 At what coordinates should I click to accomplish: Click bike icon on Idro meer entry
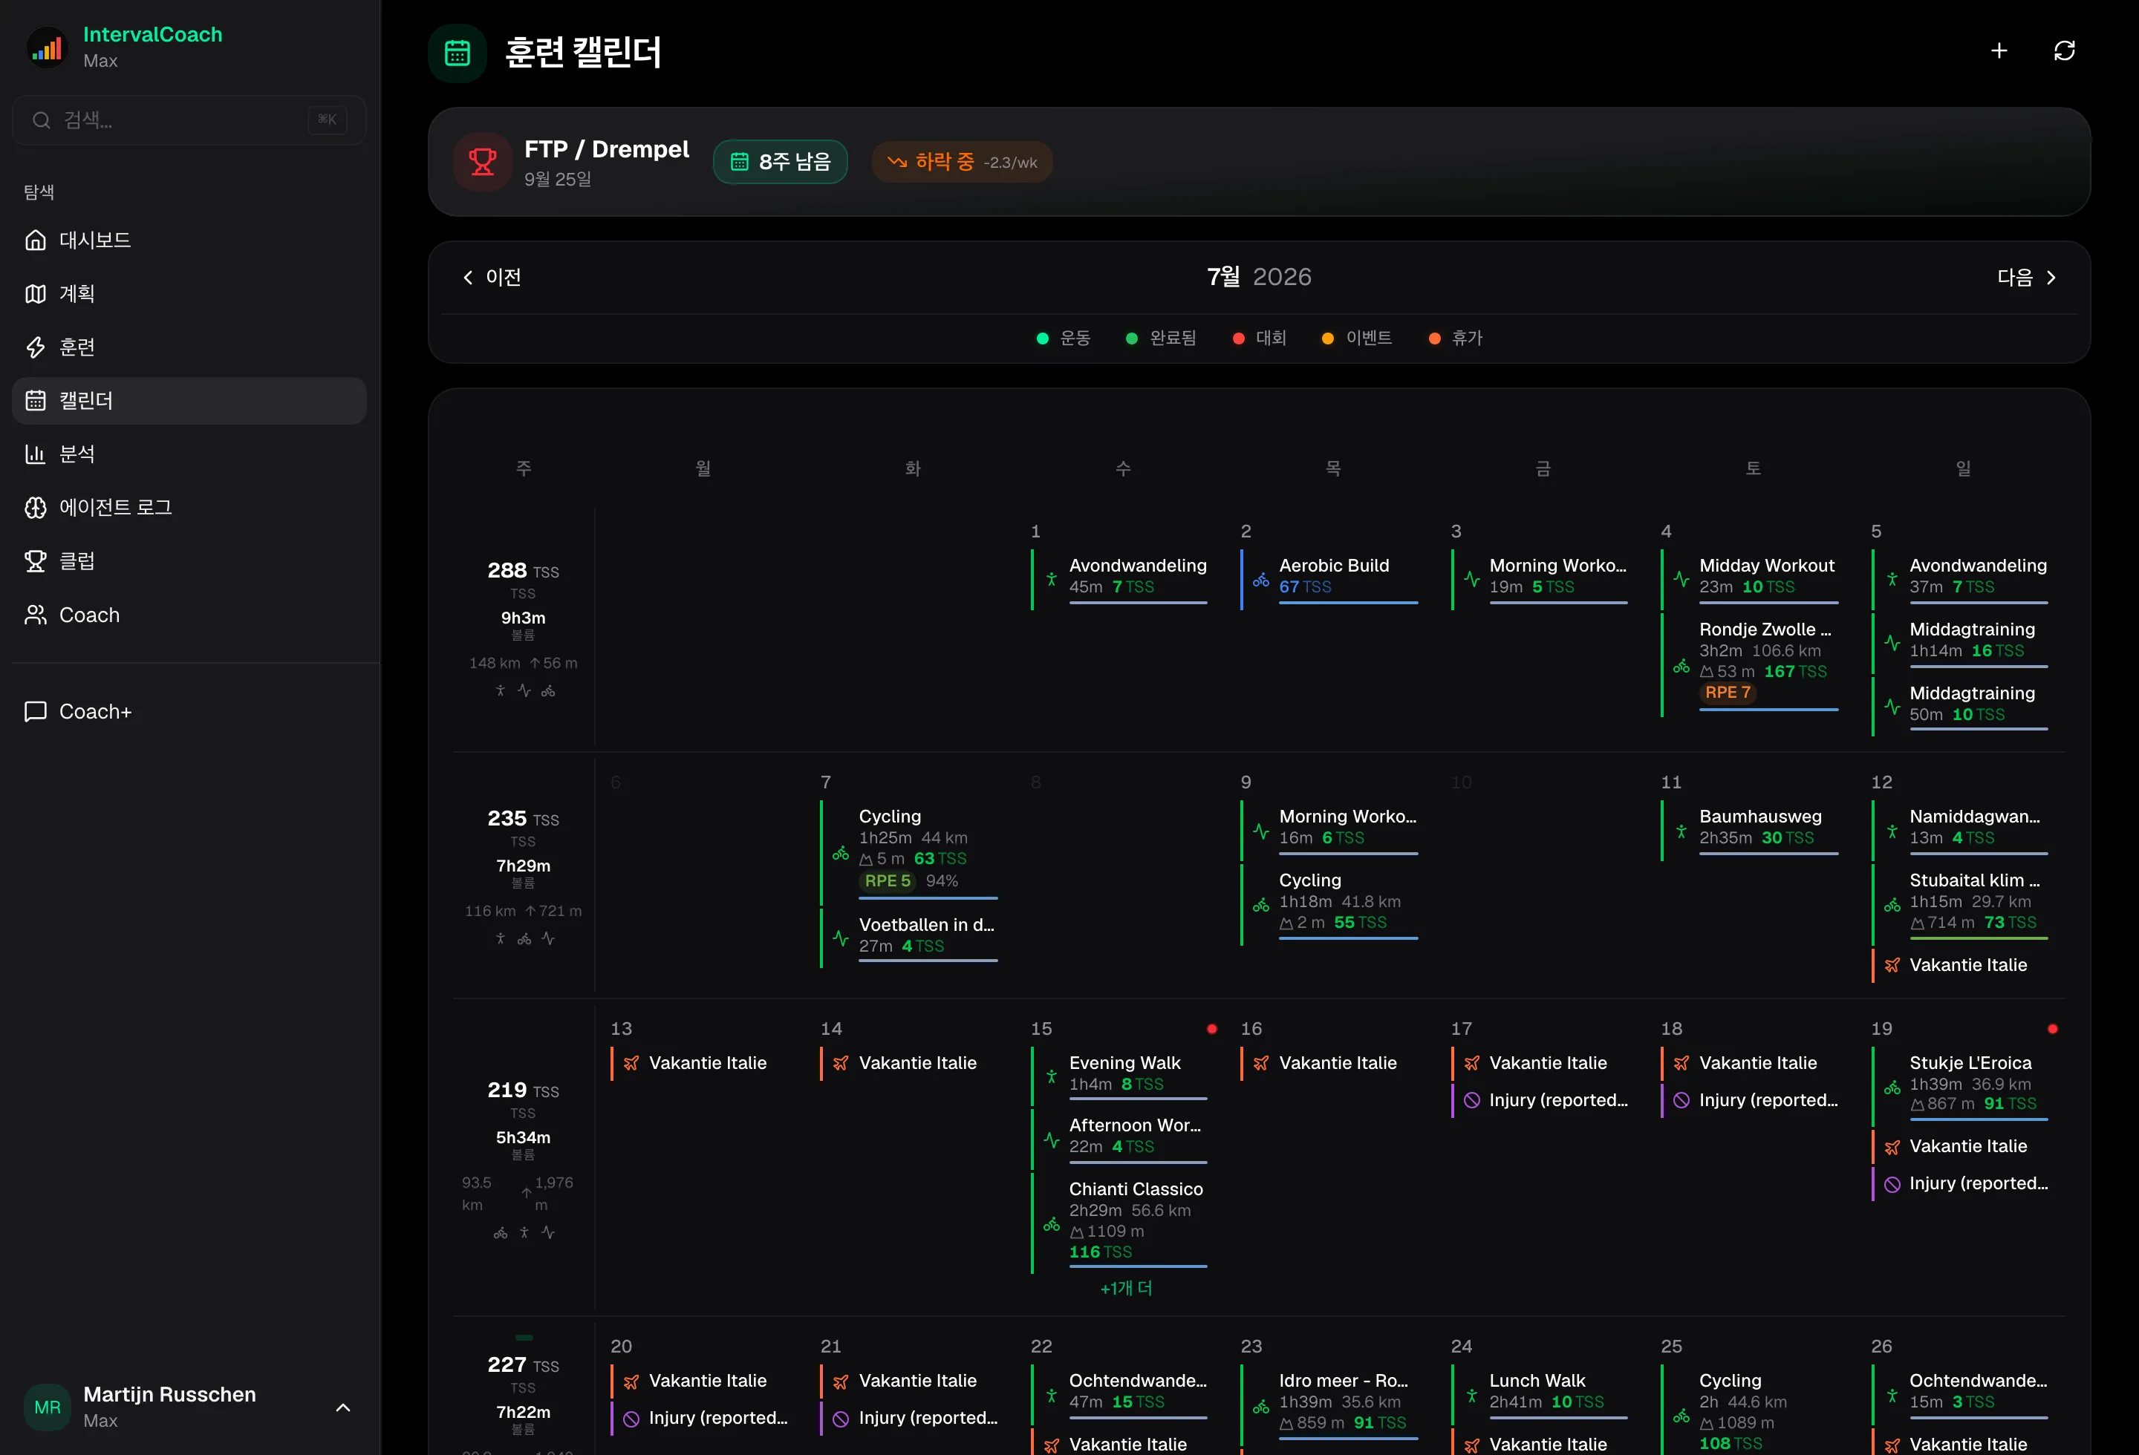[1261, 1407]
